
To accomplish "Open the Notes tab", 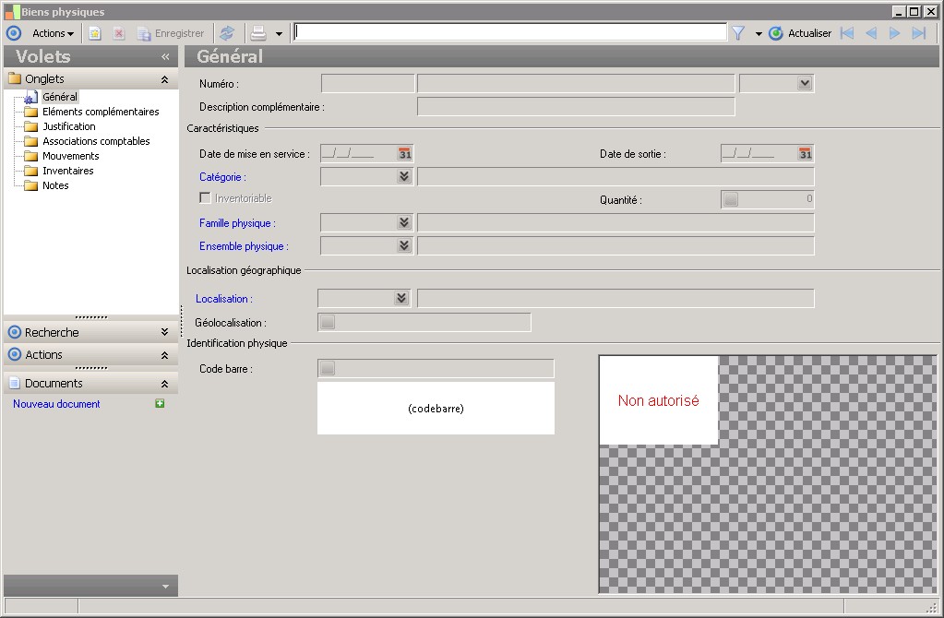I will click(x=55, y=185).
